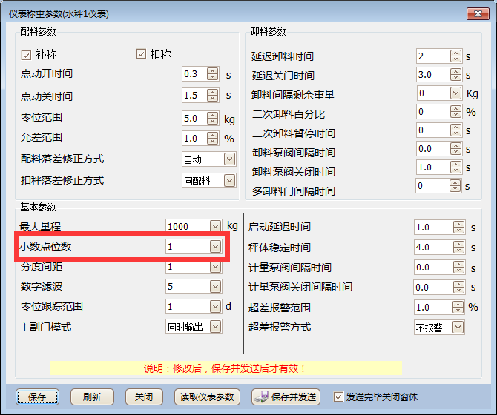This screenshot has width=497, height=415.
Task: Toggle 发送完毕关闭窗体 checkbox
Action: click(338, 396)
